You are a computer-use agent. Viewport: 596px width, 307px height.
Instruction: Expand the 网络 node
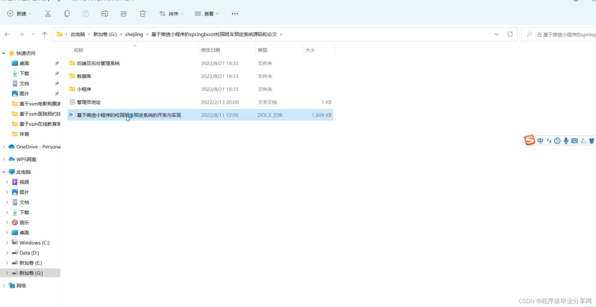[x=4, y=286]
